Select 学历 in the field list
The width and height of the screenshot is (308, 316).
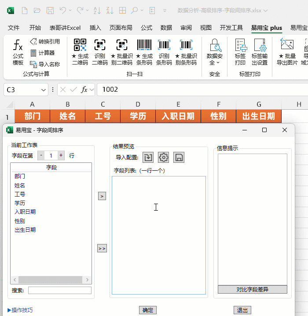point(20,203)
